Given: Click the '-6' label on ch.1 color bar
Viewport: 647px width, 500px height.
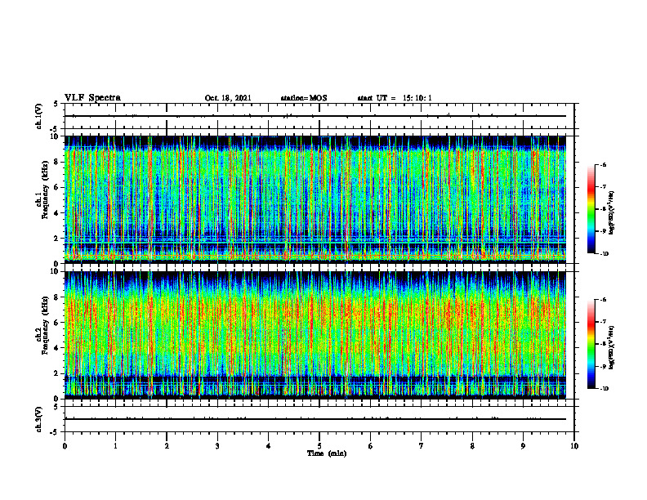Looking at the screenshot, I should coord(603,164).
